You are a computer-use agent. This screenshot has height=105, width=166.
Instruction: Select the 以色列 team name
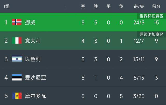(33, 59)
